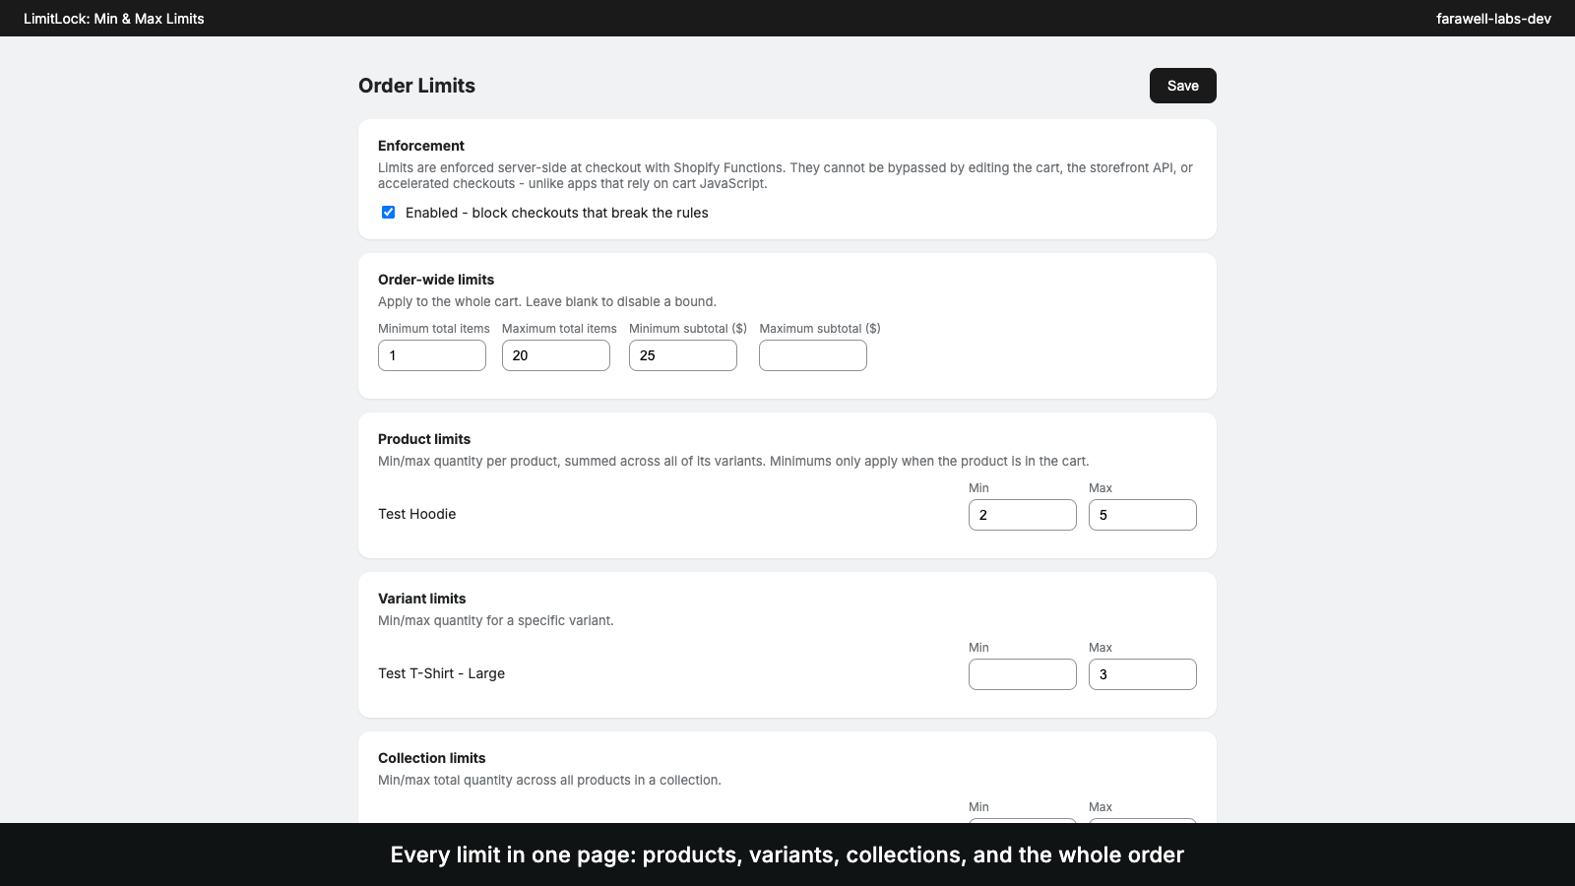Viewport: 1575px width, 886px height.
Task: Click the Test T-Shirt Large Min field
Action: coord(1023,674)
